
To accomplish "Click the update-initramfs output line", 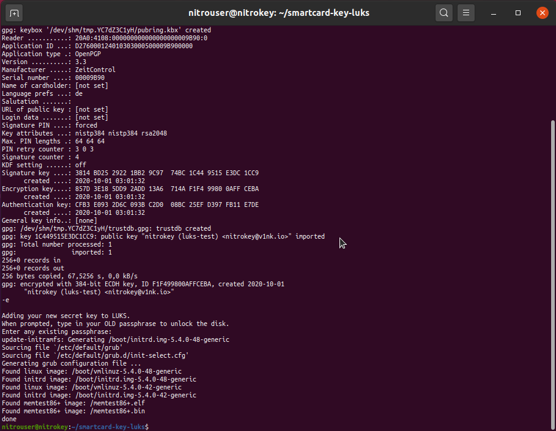I will [x=116, y=339].
